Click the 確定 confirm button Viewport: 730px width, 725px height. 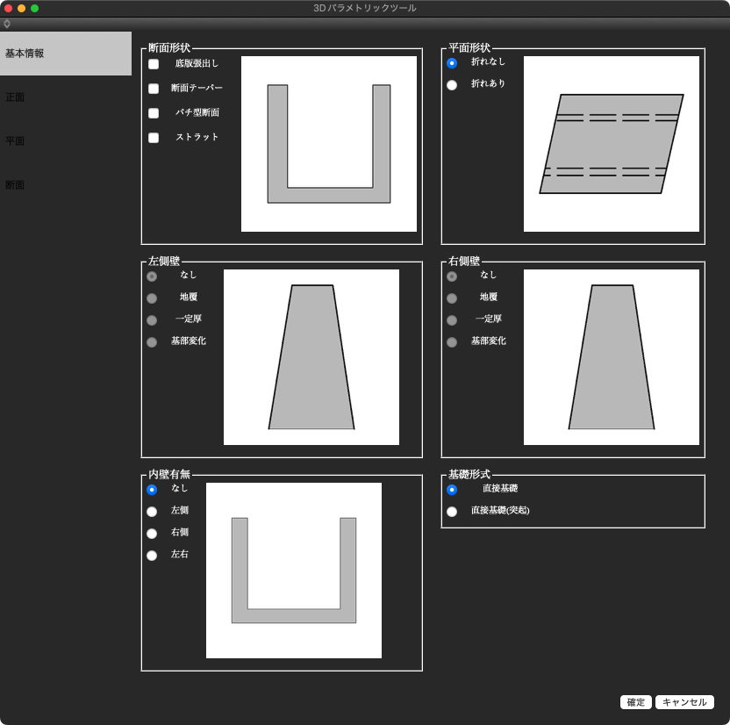point(636,702)
